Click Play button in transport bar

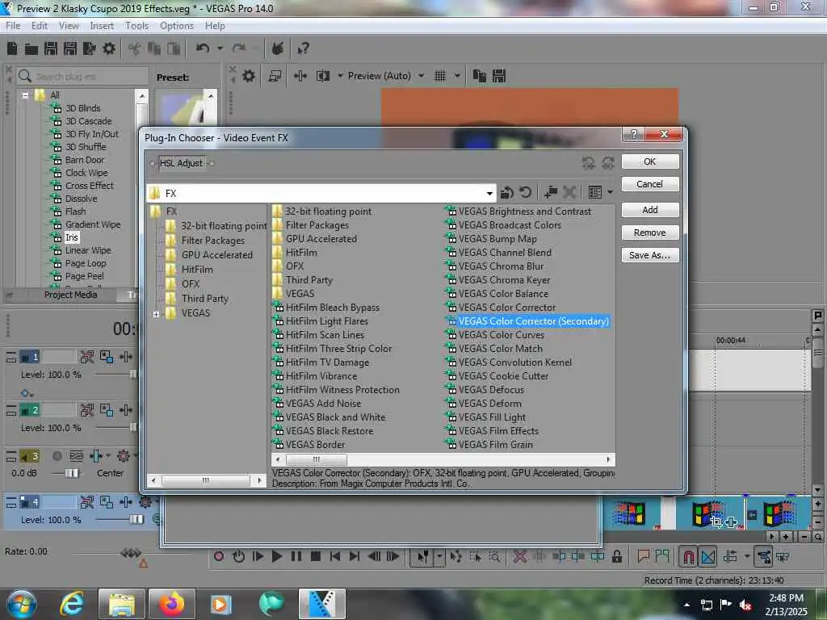(x=276, y=556)
